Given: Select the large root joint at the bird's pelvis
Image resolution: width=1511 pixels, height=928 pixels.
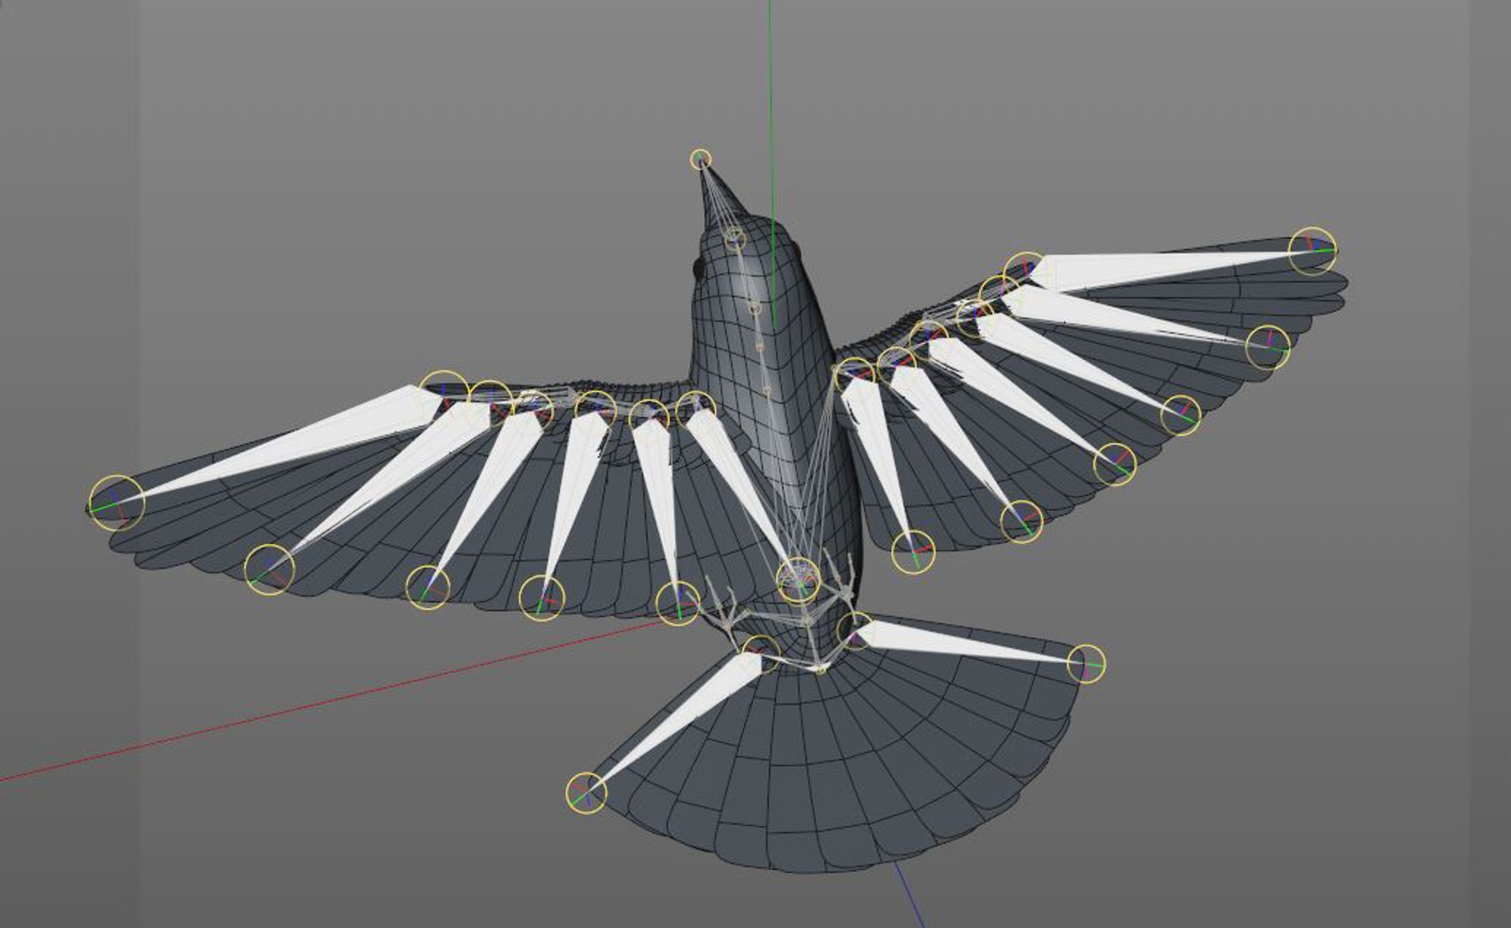Looking at the screenshot, I should click(798, 579).
